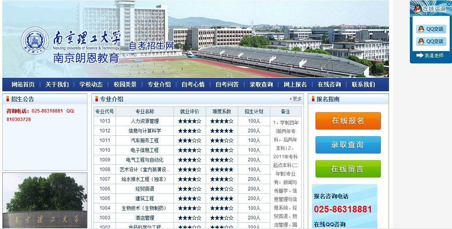The width and height of the screenshot is (452, 229).
Task: Click the 难度系数 stars for 信息与计算科学
Action: pos(222,131)
